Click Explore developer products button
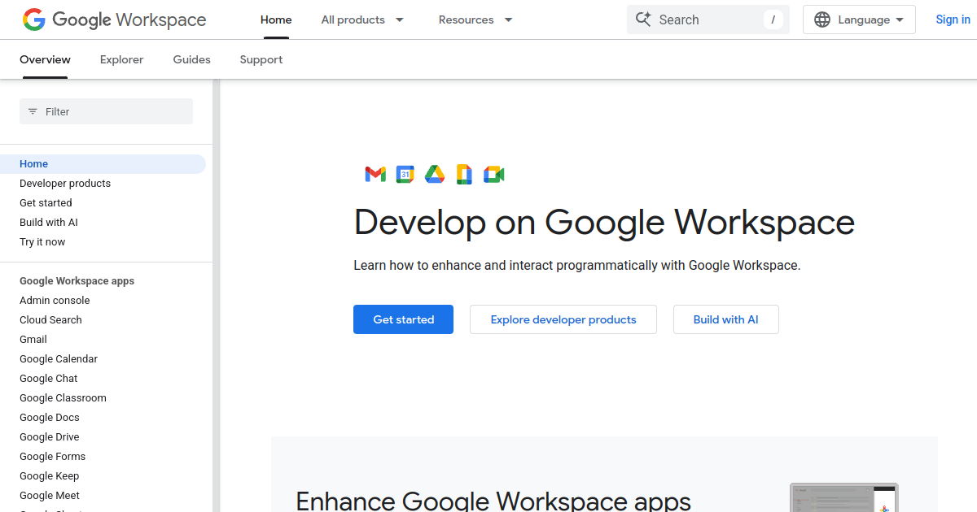The height and width of the screenshot is (512, 977). [x=563, y=319]
